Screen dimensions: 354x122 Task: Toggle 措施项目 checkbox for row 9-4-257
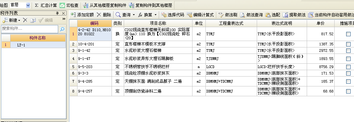point(348,91)
